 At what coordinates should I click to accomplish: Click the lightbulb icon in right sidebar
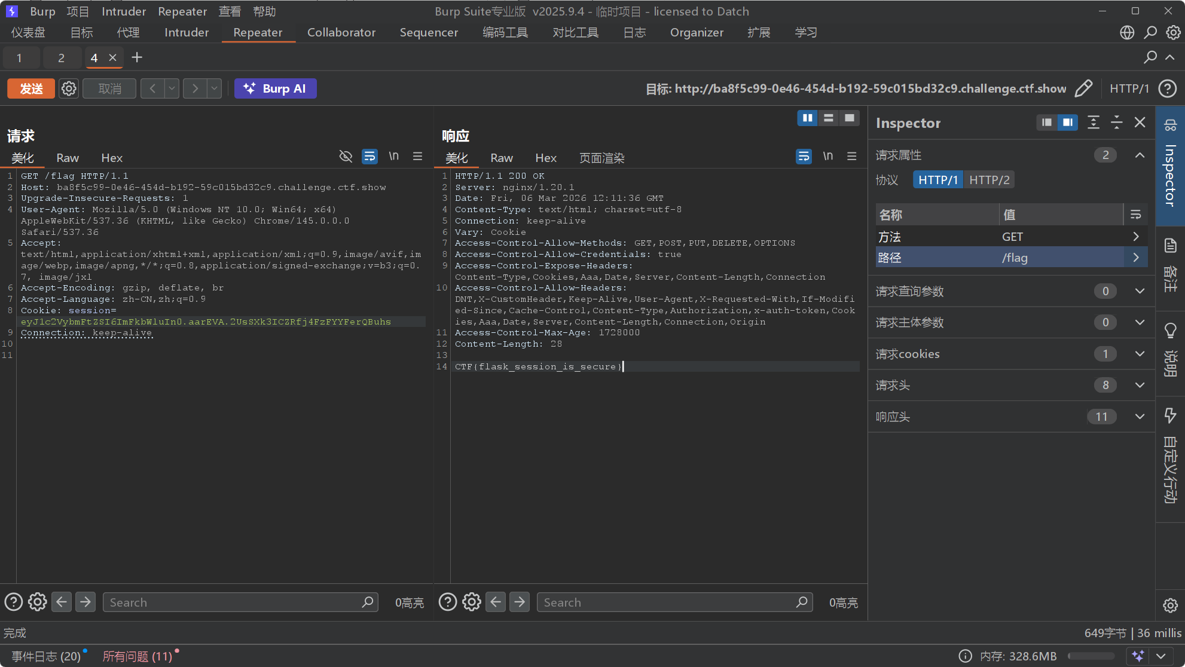click(1170, 331)
